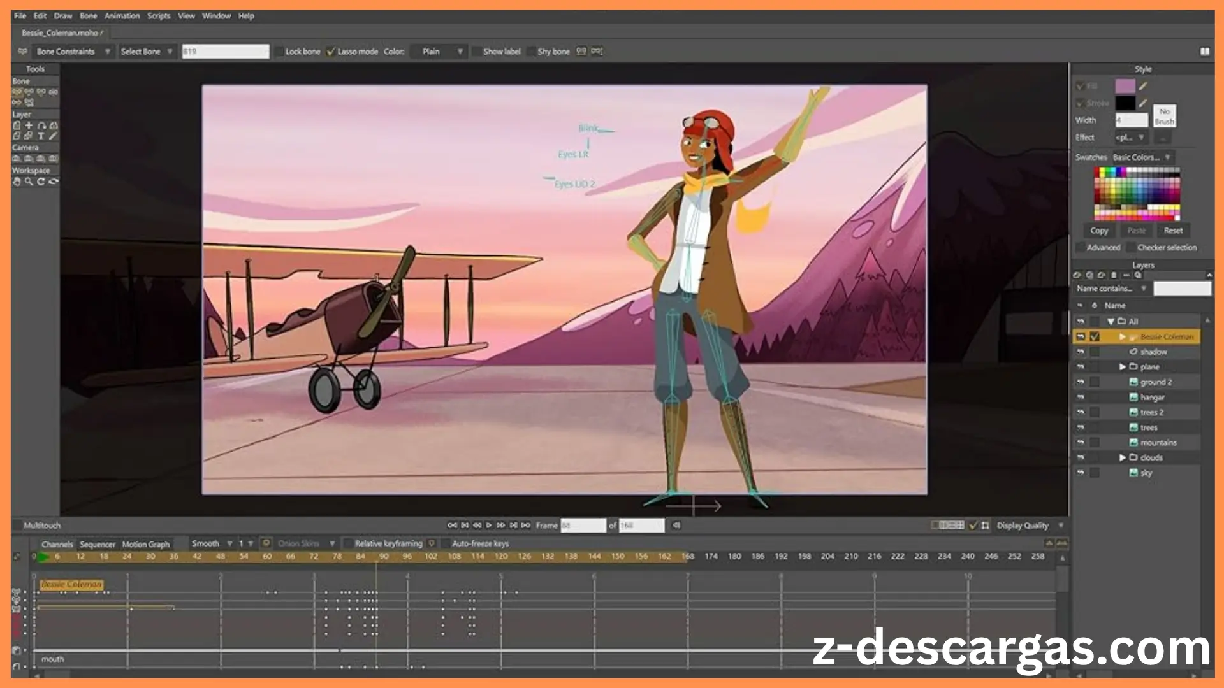This screenshot has width=1224, height=688.
Task: Open the Bone Constraints dropdown
Action: tap(73, 52)
